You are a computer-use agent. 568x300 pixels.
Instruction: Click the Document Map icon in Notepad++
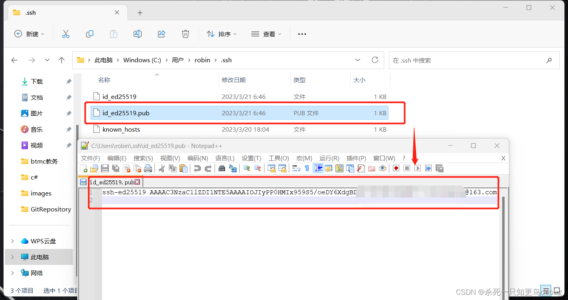[339, 168]
